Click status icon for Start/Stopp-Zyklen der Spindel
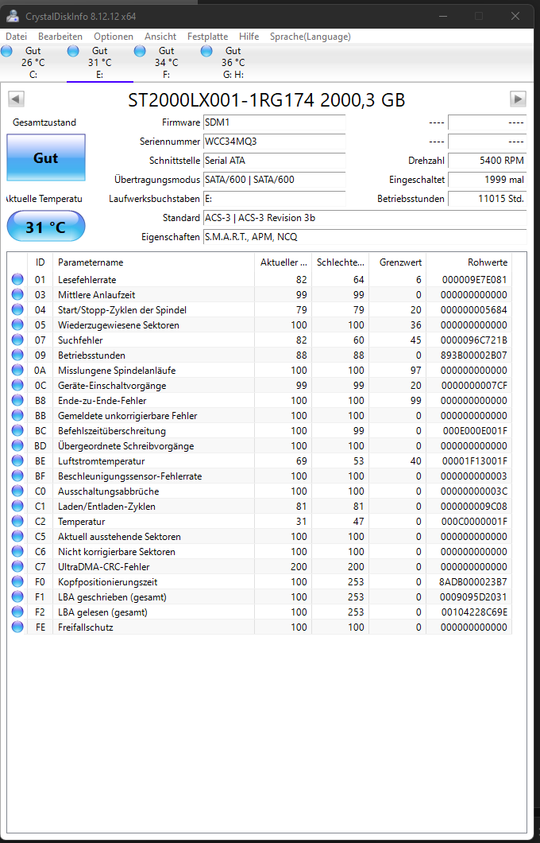This screenshot has height=843, width=540. 17,309
